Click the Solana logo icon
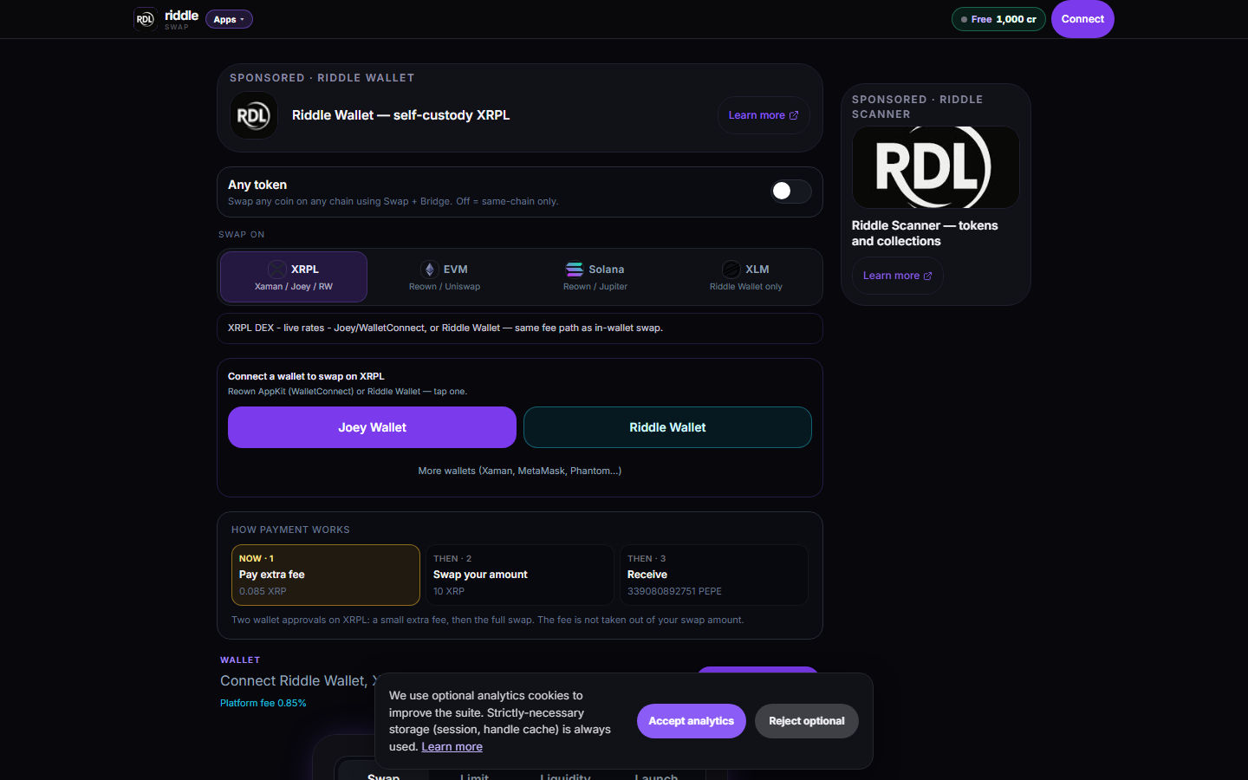This screenshot has height=780, width=1248. (x=575, y=270)
